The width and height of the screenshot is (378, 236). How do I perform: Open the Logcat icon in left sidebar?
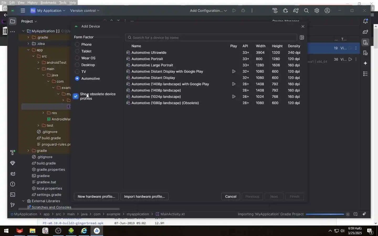[13, 174]
